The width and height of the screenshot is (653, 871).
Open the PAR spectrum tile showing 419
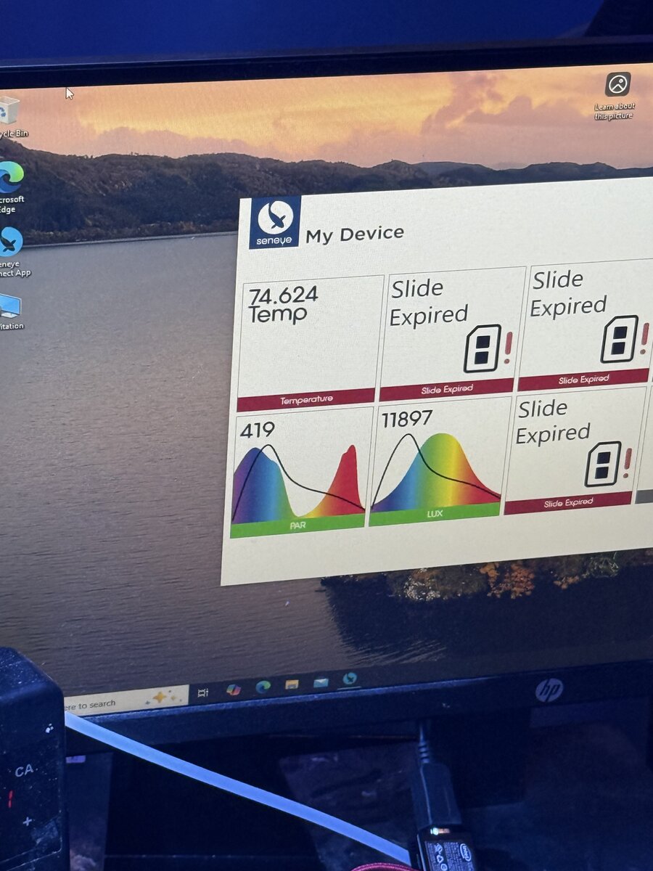299,473
